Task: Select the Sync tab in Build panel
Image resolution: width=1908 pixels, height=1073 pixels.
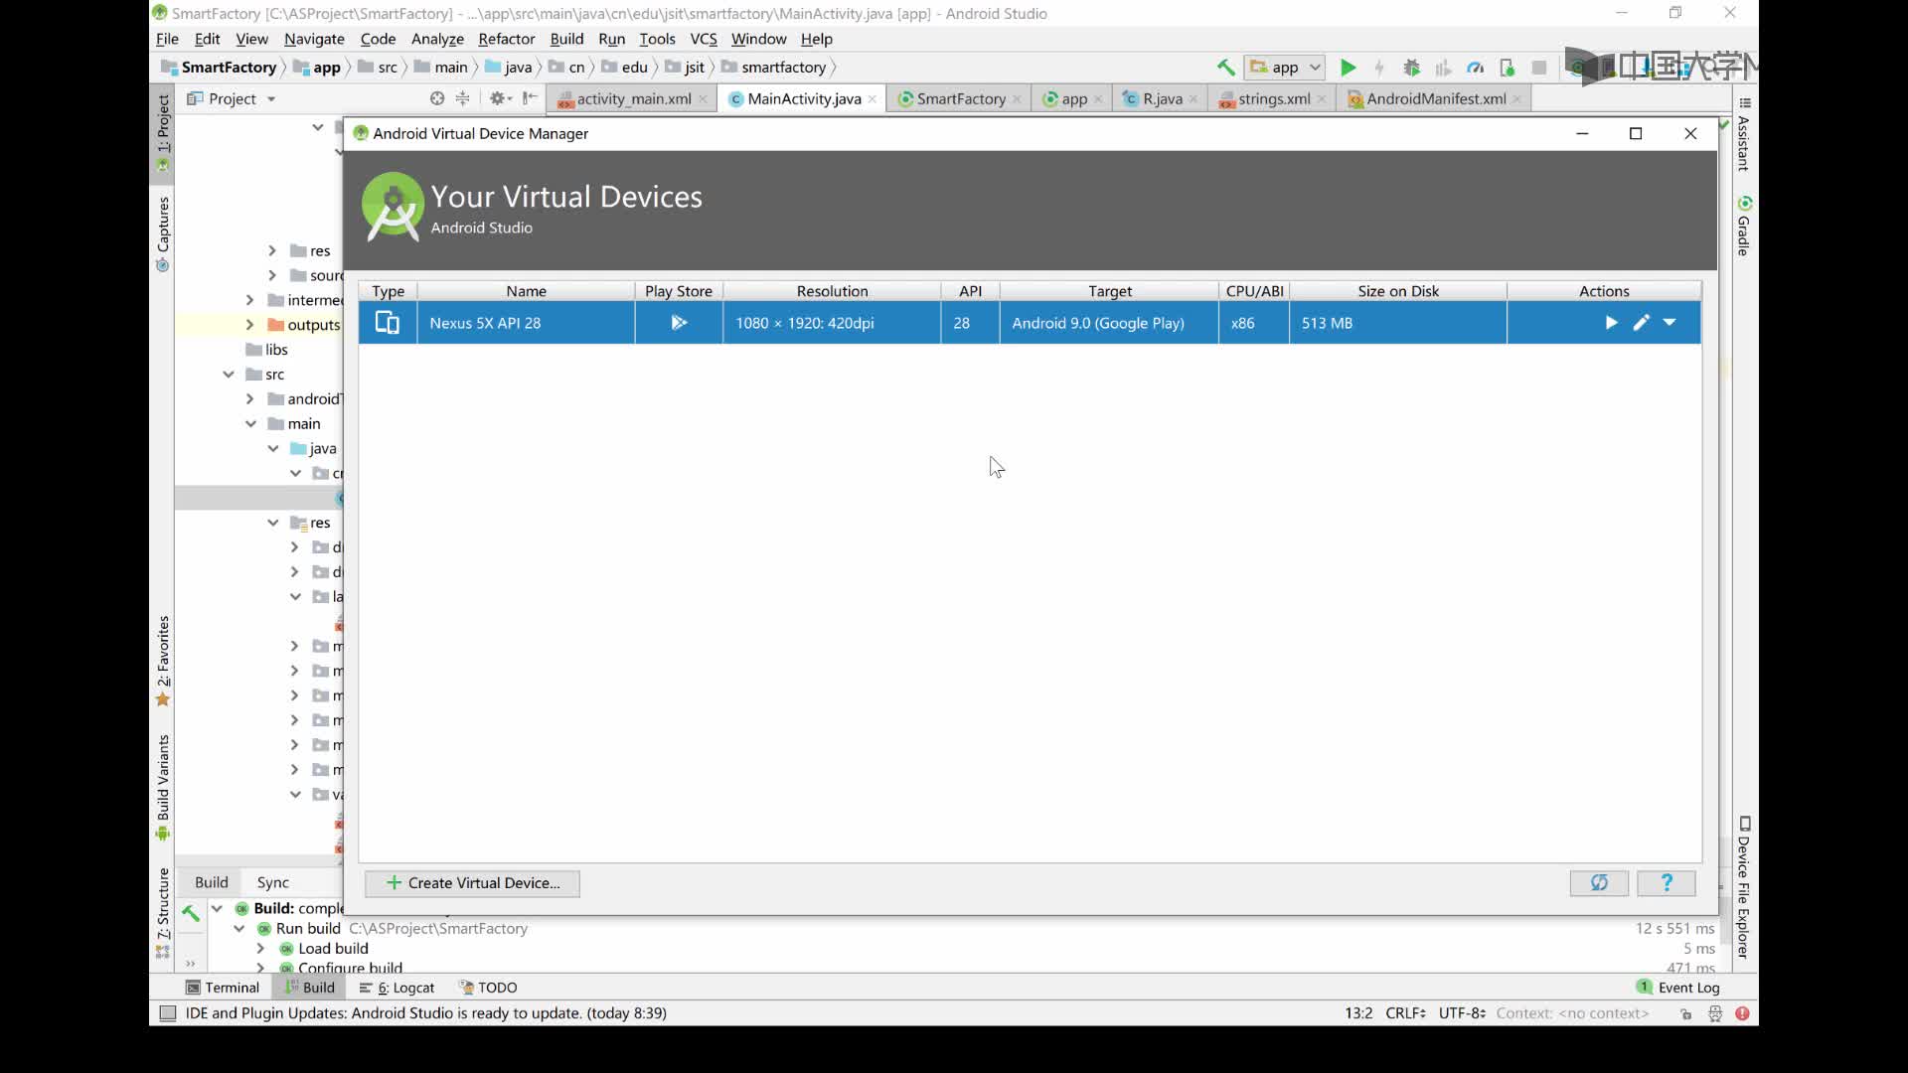Action: coord(272,882)
